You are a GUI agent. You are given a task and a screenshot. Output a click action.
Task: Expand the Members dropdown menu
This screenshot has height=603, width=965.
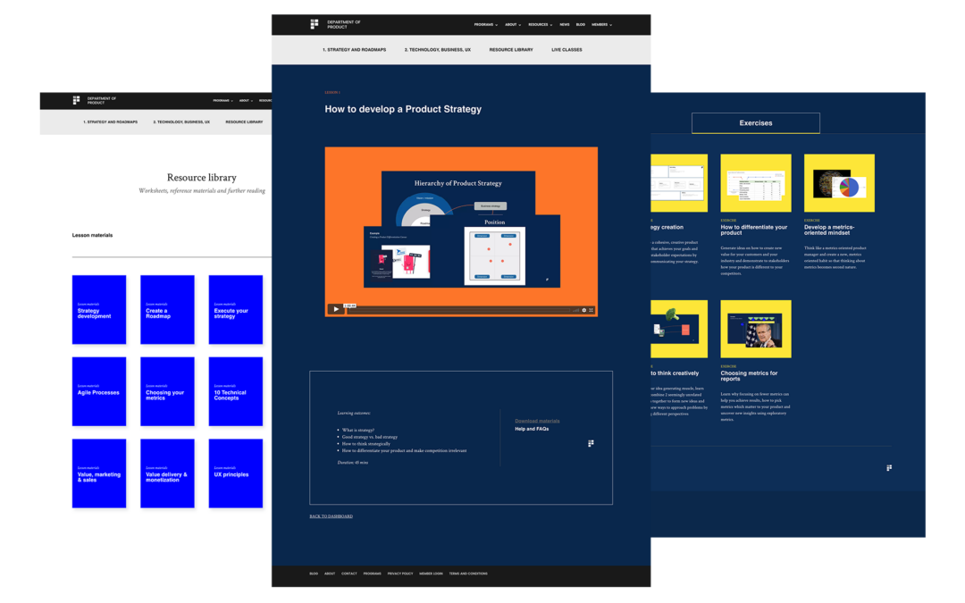601,25
